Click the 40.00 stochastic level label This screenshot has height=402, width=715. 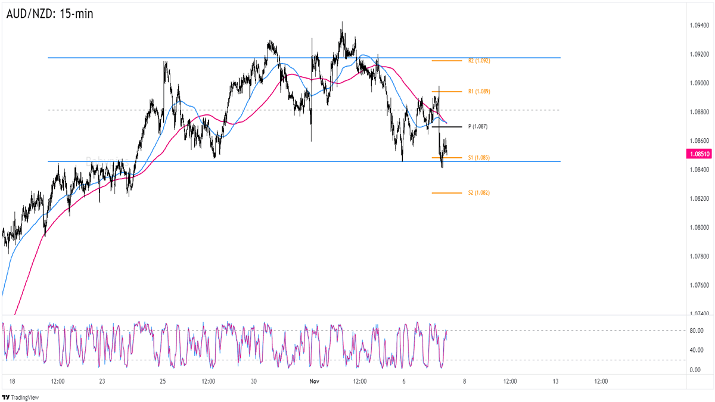coord(695,350)
